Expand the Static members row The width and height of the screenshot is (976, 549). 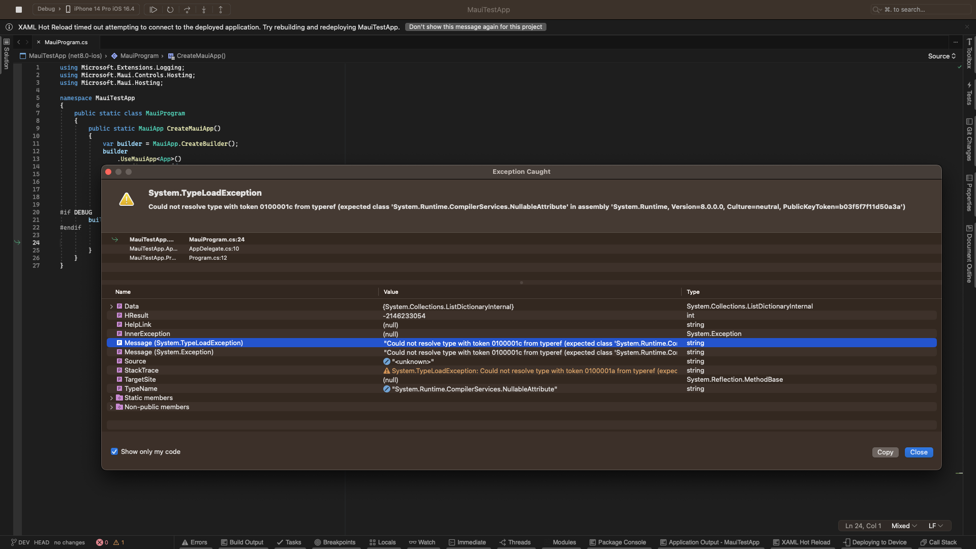tap(112, 398)
